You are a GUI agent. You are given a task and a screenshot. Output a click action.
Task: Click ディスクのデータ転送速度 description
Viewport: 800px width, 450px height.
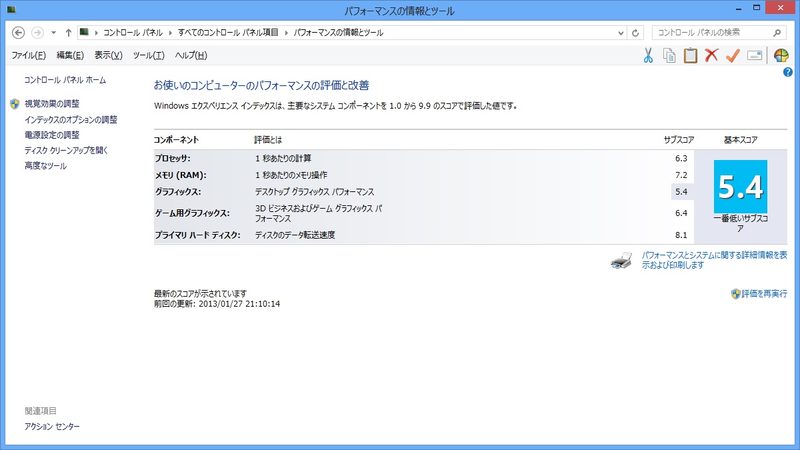(295, 235)
